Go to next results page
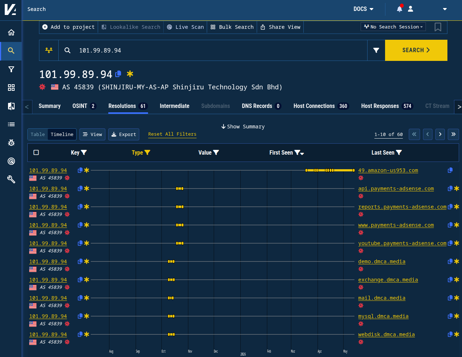The width and height of the screenshot is (462, 357). click(x=440, y=134)
